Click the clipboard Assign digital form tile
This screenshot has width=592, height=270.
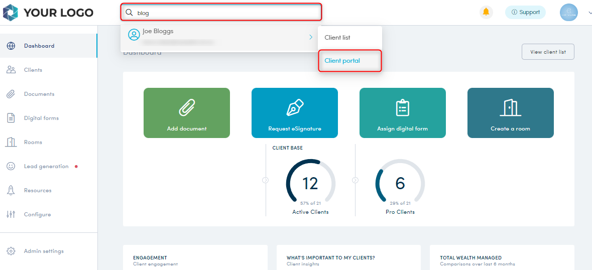point(402,113)
